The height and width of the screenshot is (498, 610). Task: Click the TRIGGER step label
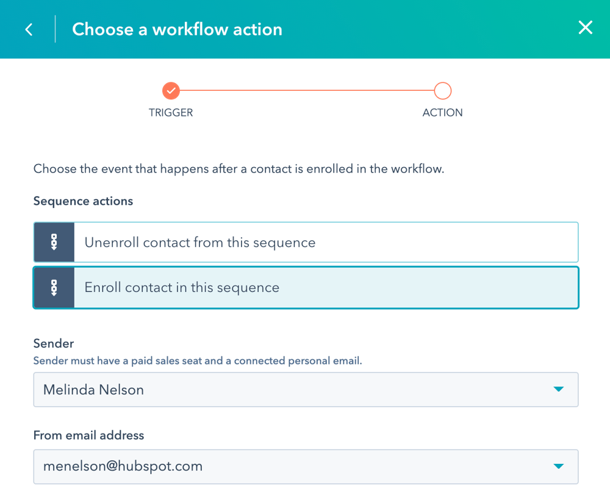(x=171, y=113)
